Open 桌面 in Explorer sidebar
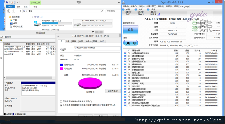Screen dimensions: 225x124 point(15,23)
